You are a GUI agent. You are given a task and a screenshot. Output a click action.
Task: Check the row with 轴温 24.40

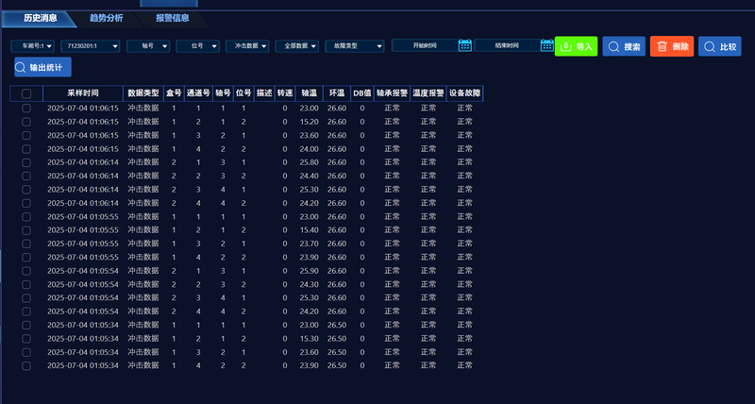click(26, 176)
